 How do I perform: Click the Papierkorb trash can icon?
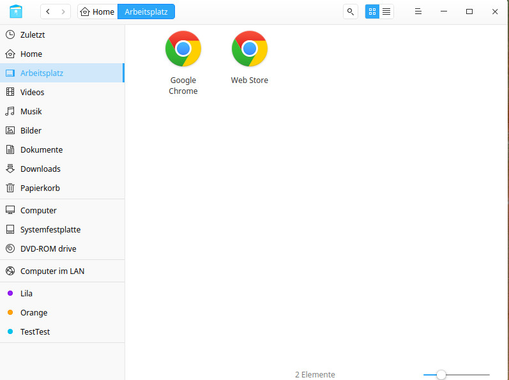(10, 188)
